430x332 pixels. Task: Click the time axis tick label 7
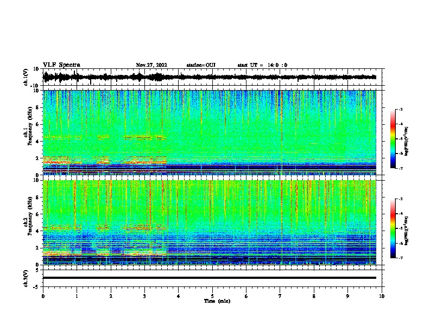pos(280,296)
